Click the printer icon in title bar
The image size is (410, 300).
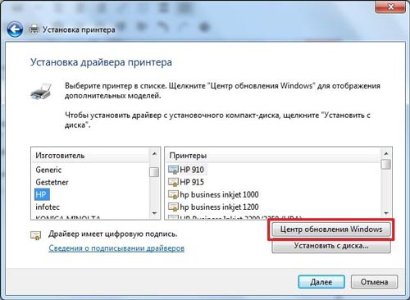[x=34, y=29]
